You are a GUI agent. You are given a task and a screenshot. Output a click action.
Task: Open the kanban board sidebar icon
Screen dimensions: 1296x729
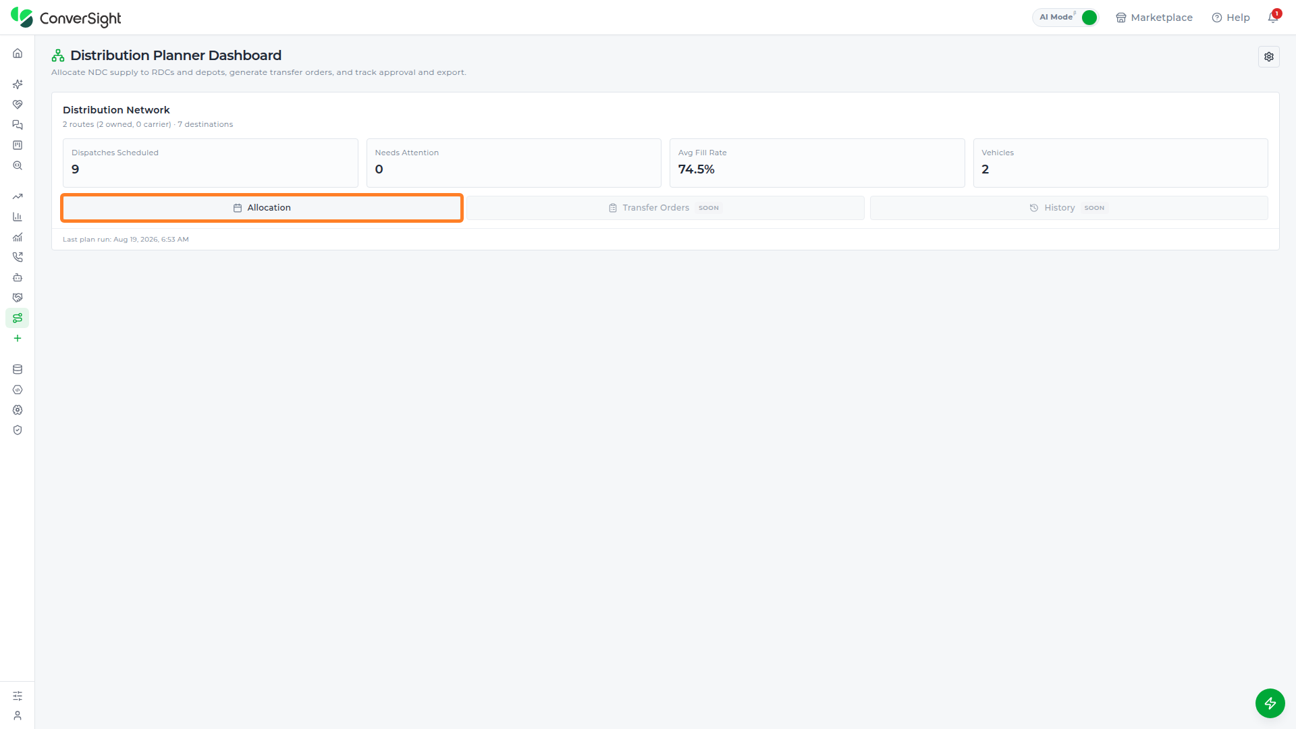(x=18, y=145)
